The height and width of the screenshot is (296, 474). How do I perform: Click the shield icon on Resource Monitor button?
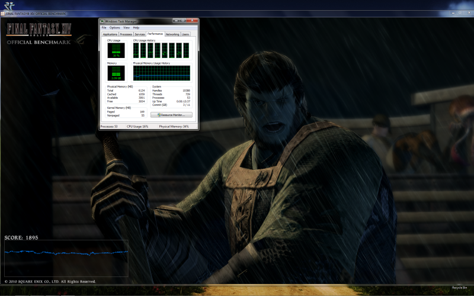coord(159,115)
